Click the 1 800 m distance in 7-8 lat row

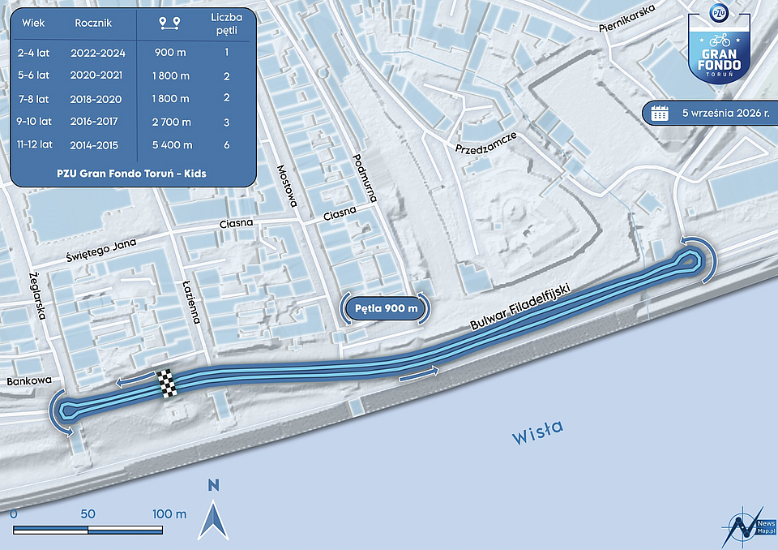[170, 99]
